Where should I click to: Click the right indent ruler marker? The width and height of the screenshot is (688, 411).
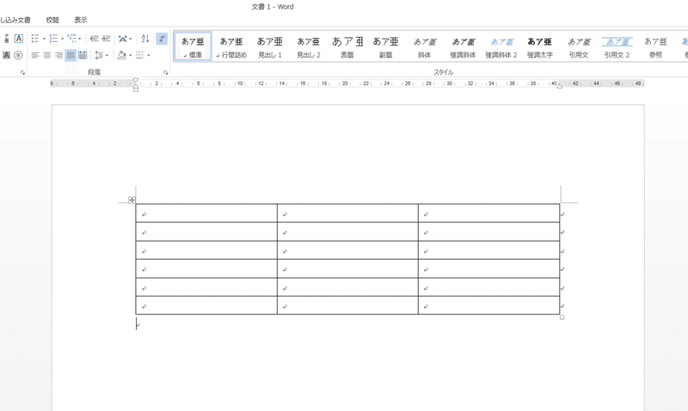point(560,86)
